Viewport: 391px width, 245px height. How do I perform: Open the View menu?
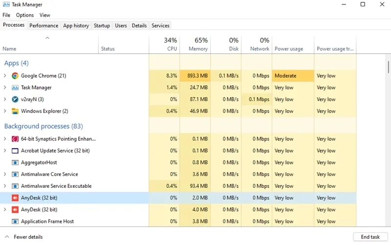44,15
